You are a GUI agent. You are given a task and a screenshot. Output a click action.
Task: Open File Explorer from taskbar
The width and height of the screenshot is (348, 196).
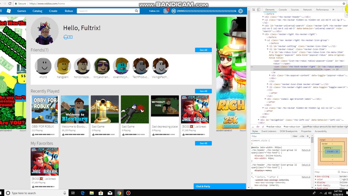[x=92, y=193]
